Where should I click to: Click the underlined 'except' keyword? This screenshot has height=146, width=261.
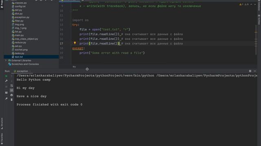point(77,48)
